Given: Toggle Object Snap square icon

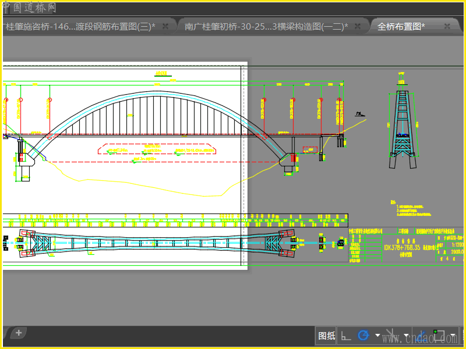Looking at the screenshot, I should 439,336.
